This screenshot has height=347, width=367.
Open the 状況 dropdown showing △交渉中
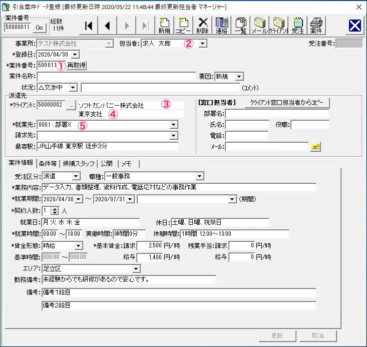(x=73, y=88)
